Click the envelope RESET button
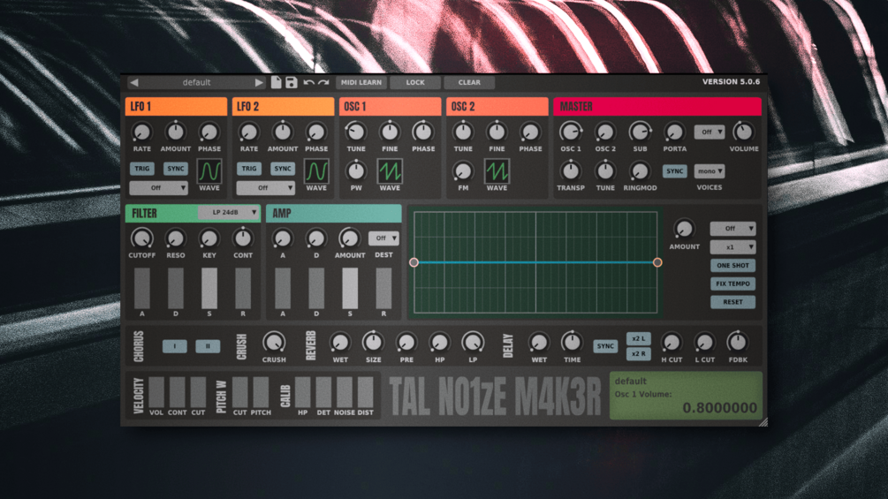The height and width of the screenshot is (499, 888). 732,302
